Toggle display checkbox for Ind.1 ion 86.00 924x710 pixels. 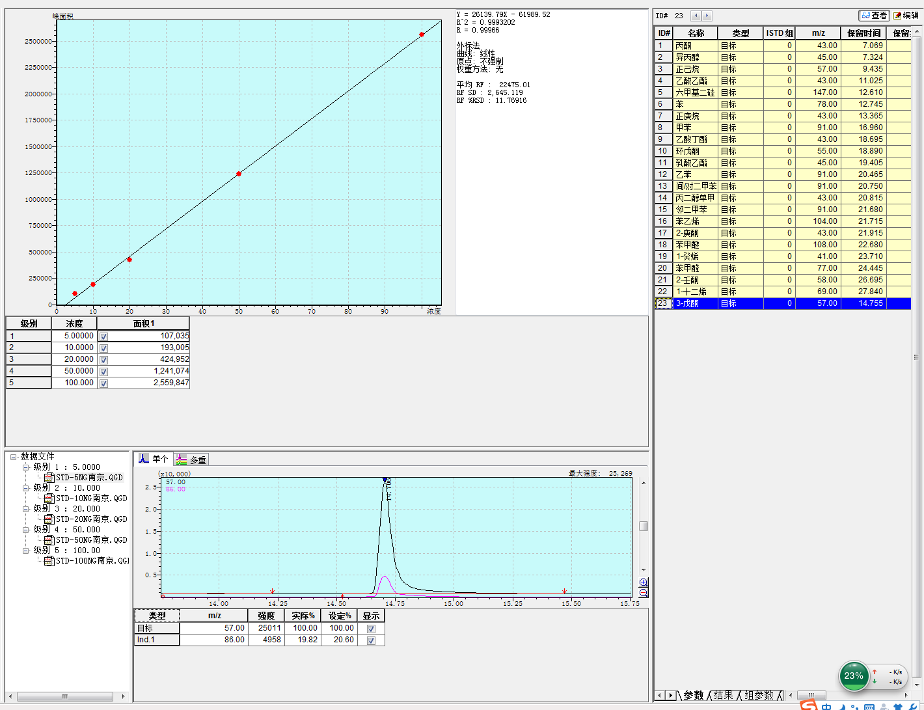pyautogui.click(x=371, y=640)
